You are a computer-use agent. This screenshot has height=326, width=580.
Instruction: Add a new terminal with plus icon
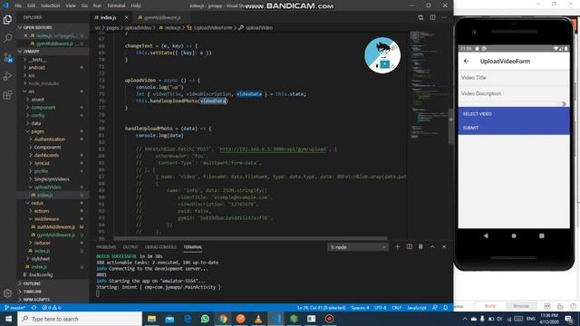point(397,246)
